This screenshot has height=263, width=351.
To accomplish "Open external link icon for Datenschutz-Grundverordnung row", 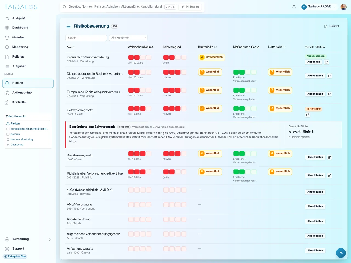I will pos(326,62).
